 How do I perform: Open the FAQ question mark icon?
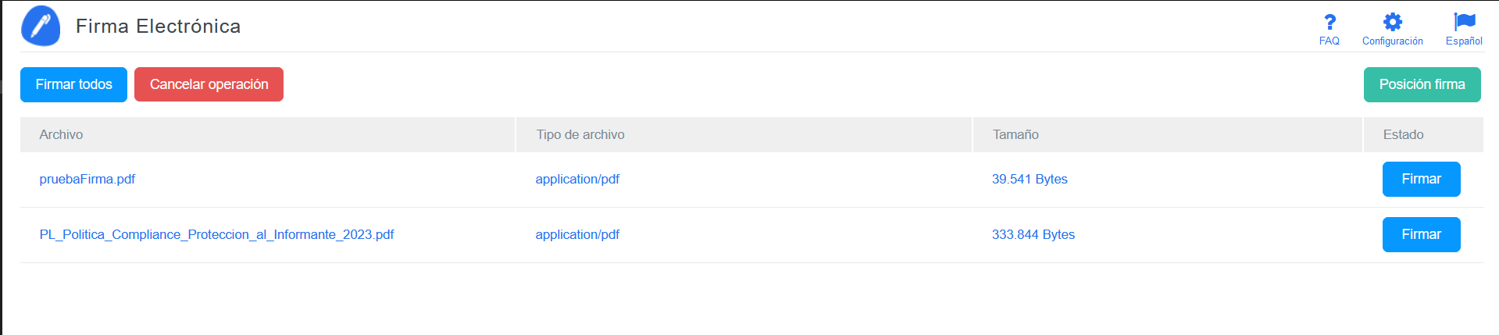(x=1329, y=22)
